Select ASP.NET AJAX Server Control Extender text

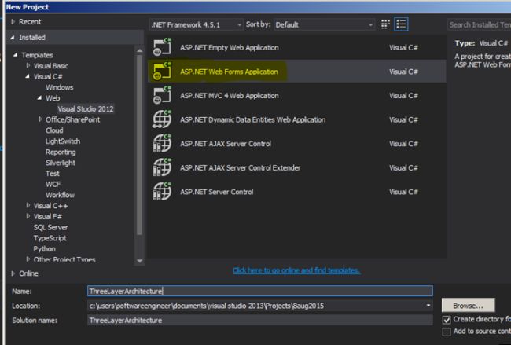coord(241,167)
